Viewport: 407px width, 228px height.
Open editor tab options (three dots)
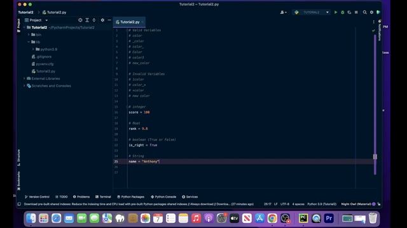click(x=373, y=22)
